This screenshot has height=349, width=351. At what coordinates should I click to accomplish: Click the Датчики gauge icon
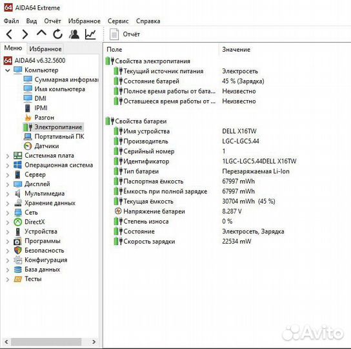tap(28, 146)
